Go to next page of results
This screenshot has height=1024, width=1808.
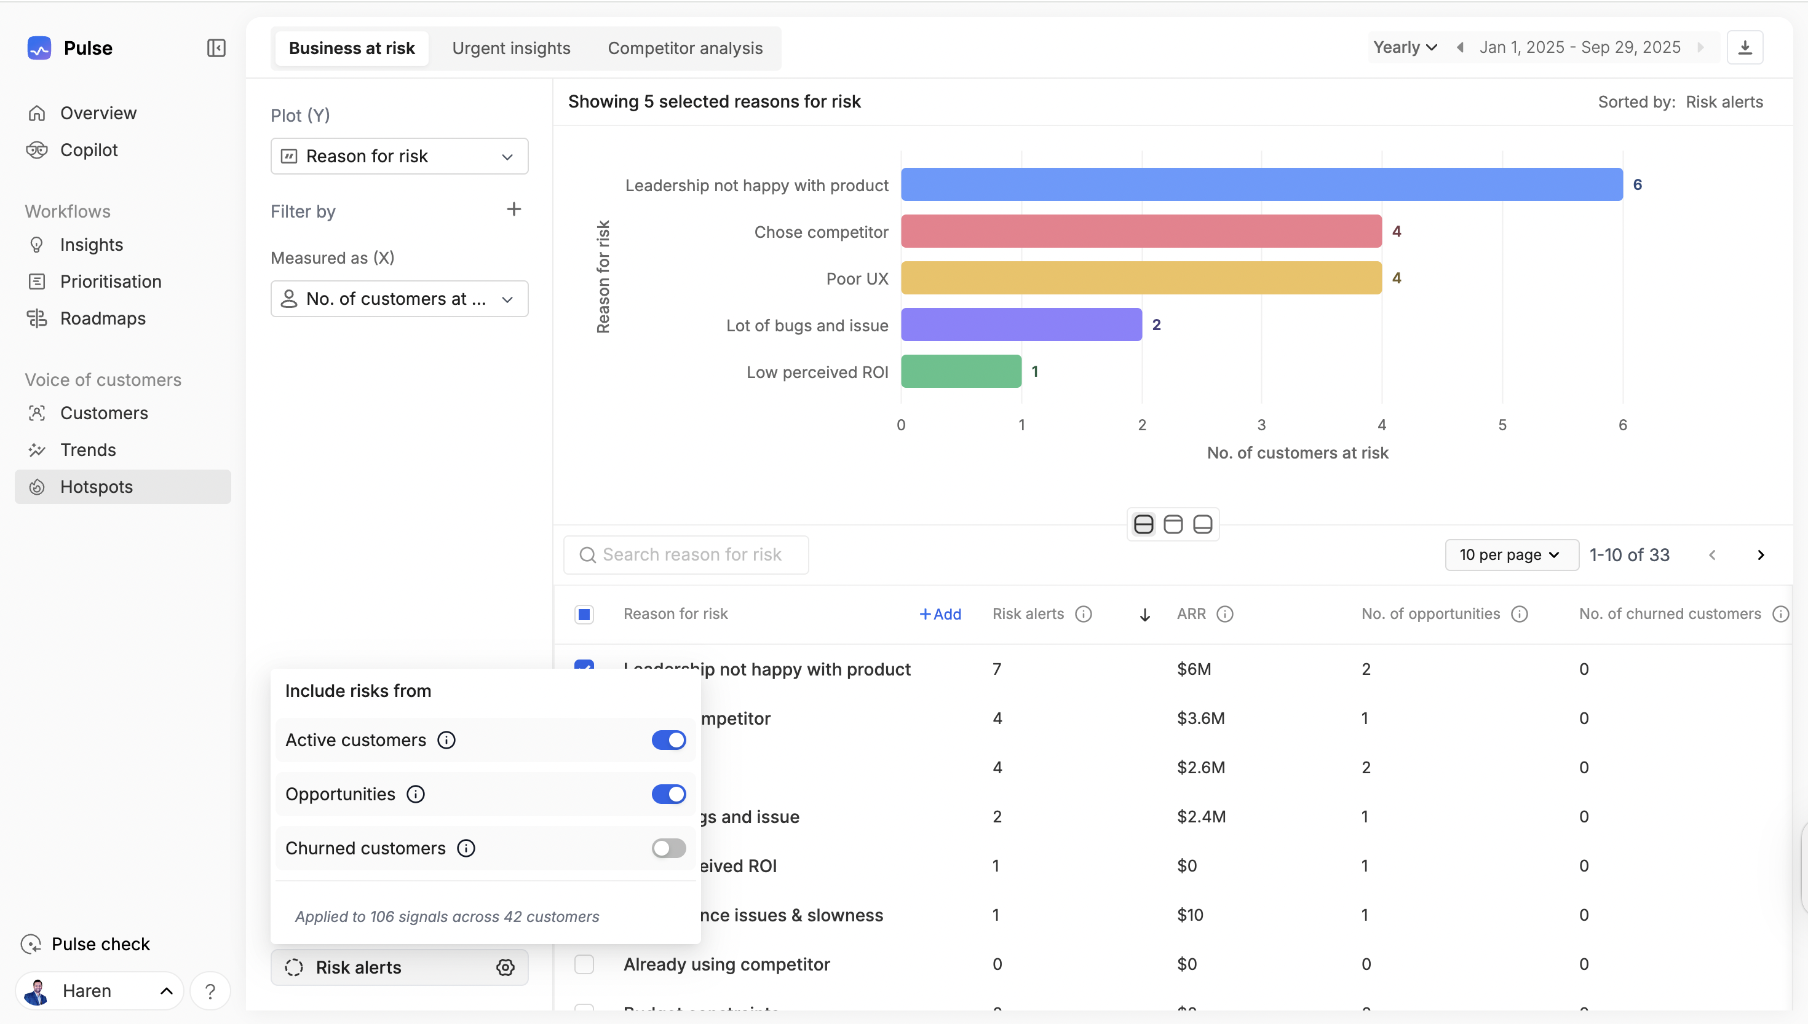coord(1760,555)
